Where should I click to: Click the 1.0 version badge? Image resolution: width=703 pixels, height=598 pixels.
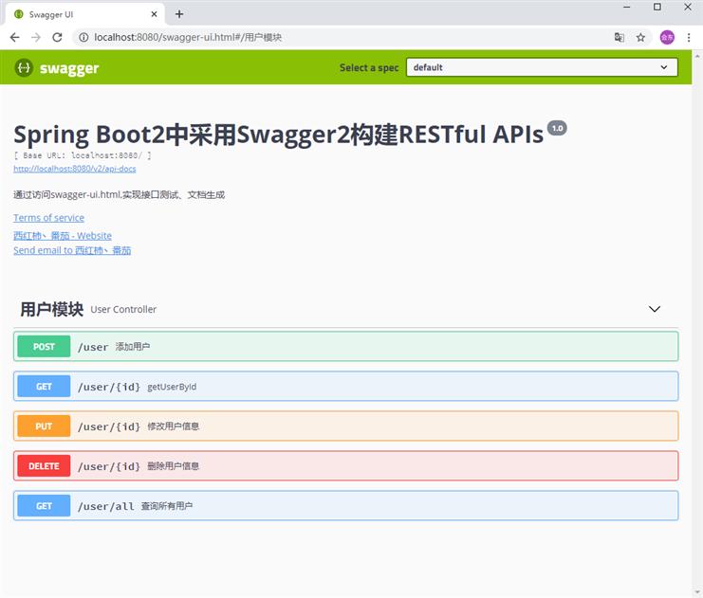click(557, 128)
